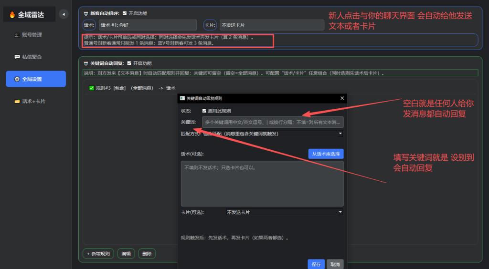
Task: Toggle the green checkbox for 规则#3
Action: click(92, 88)
